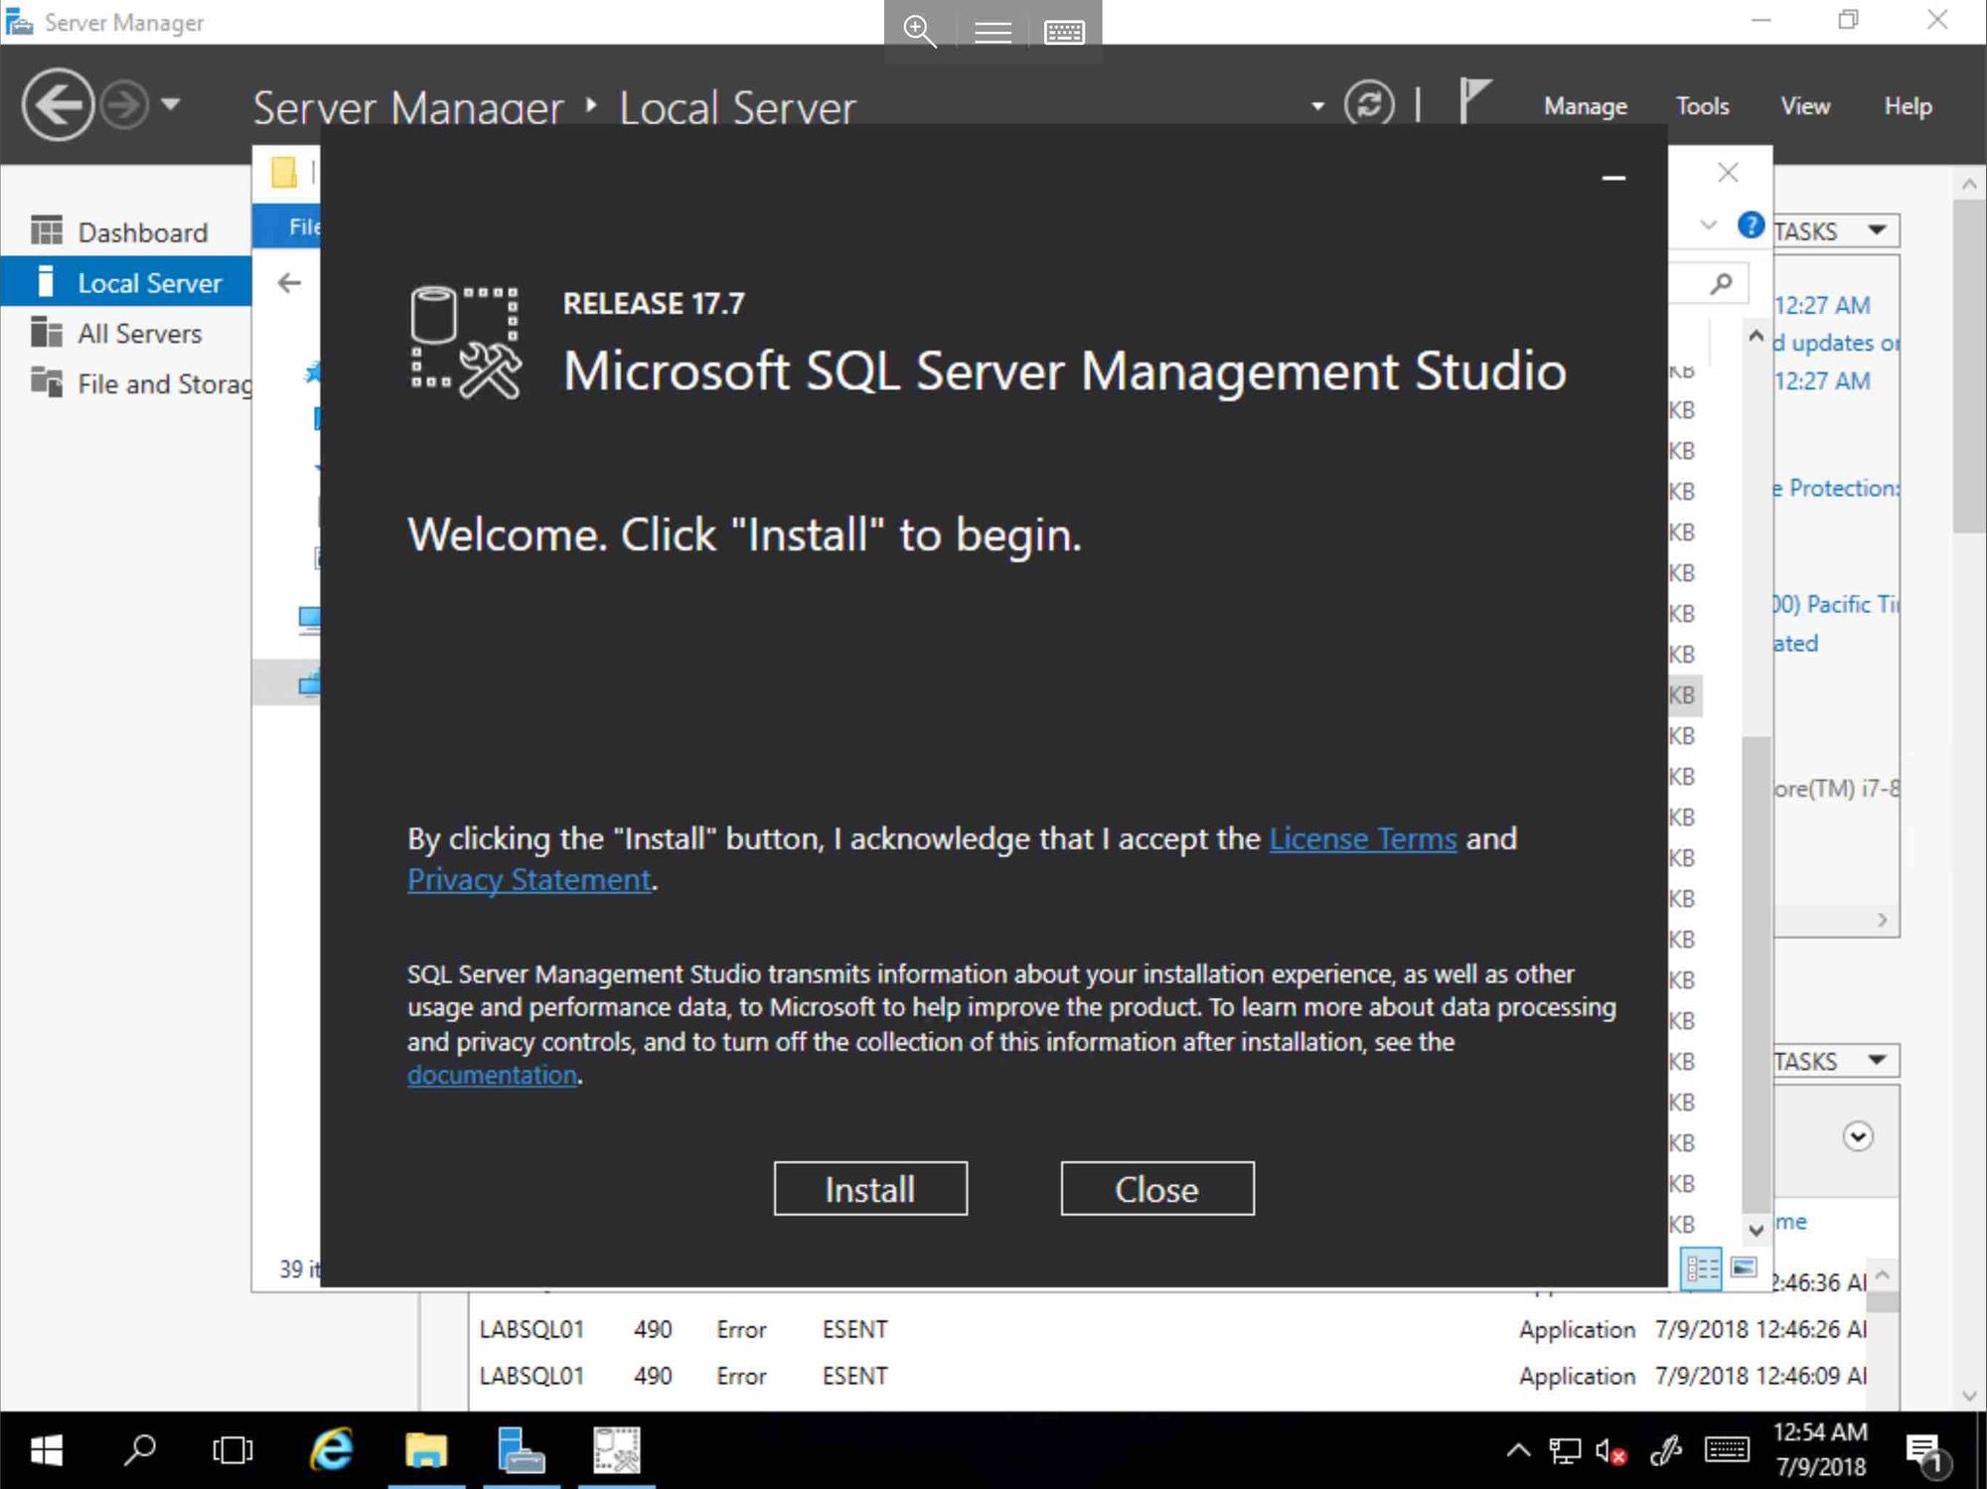The width and height of the screenshot is (1987, 1489).
Task: Open the Tools menu in Server Manager
Action: (1702, 104)
